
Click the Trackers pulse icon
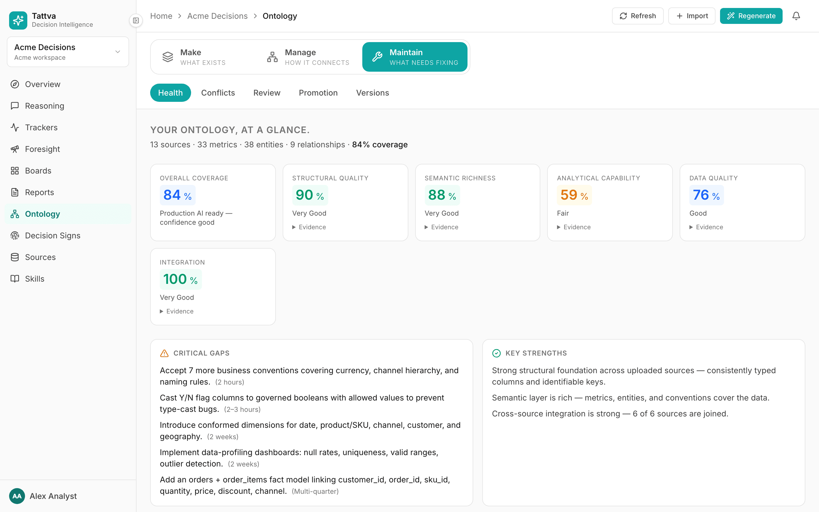tap(15, 127)
